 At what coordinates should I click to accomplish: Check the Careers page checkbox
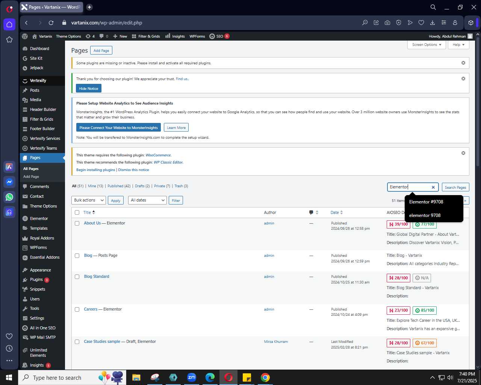[x=77, y=309]
